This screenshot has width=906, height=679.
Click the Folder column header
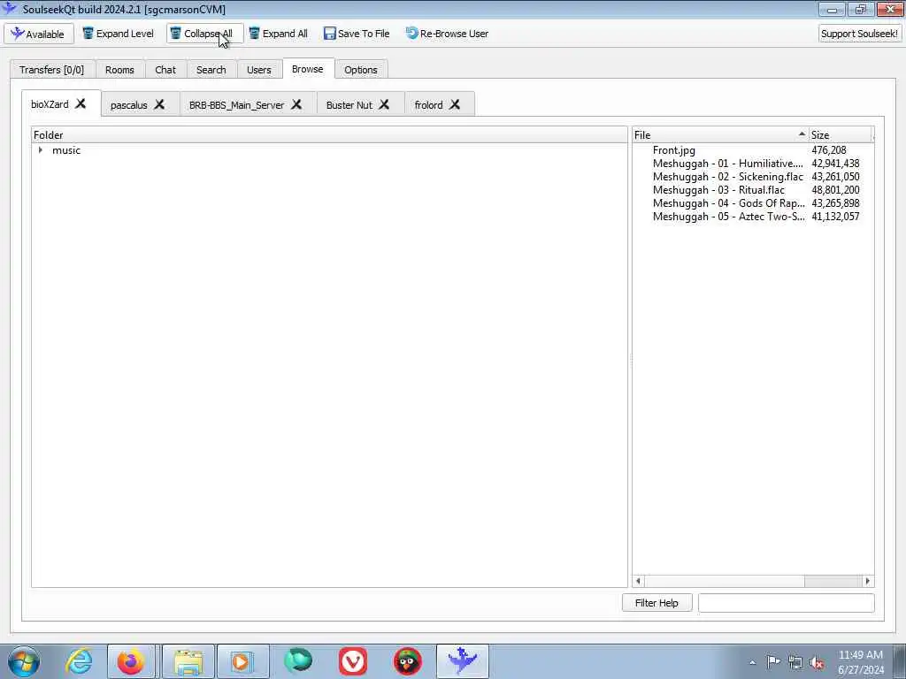329,134
